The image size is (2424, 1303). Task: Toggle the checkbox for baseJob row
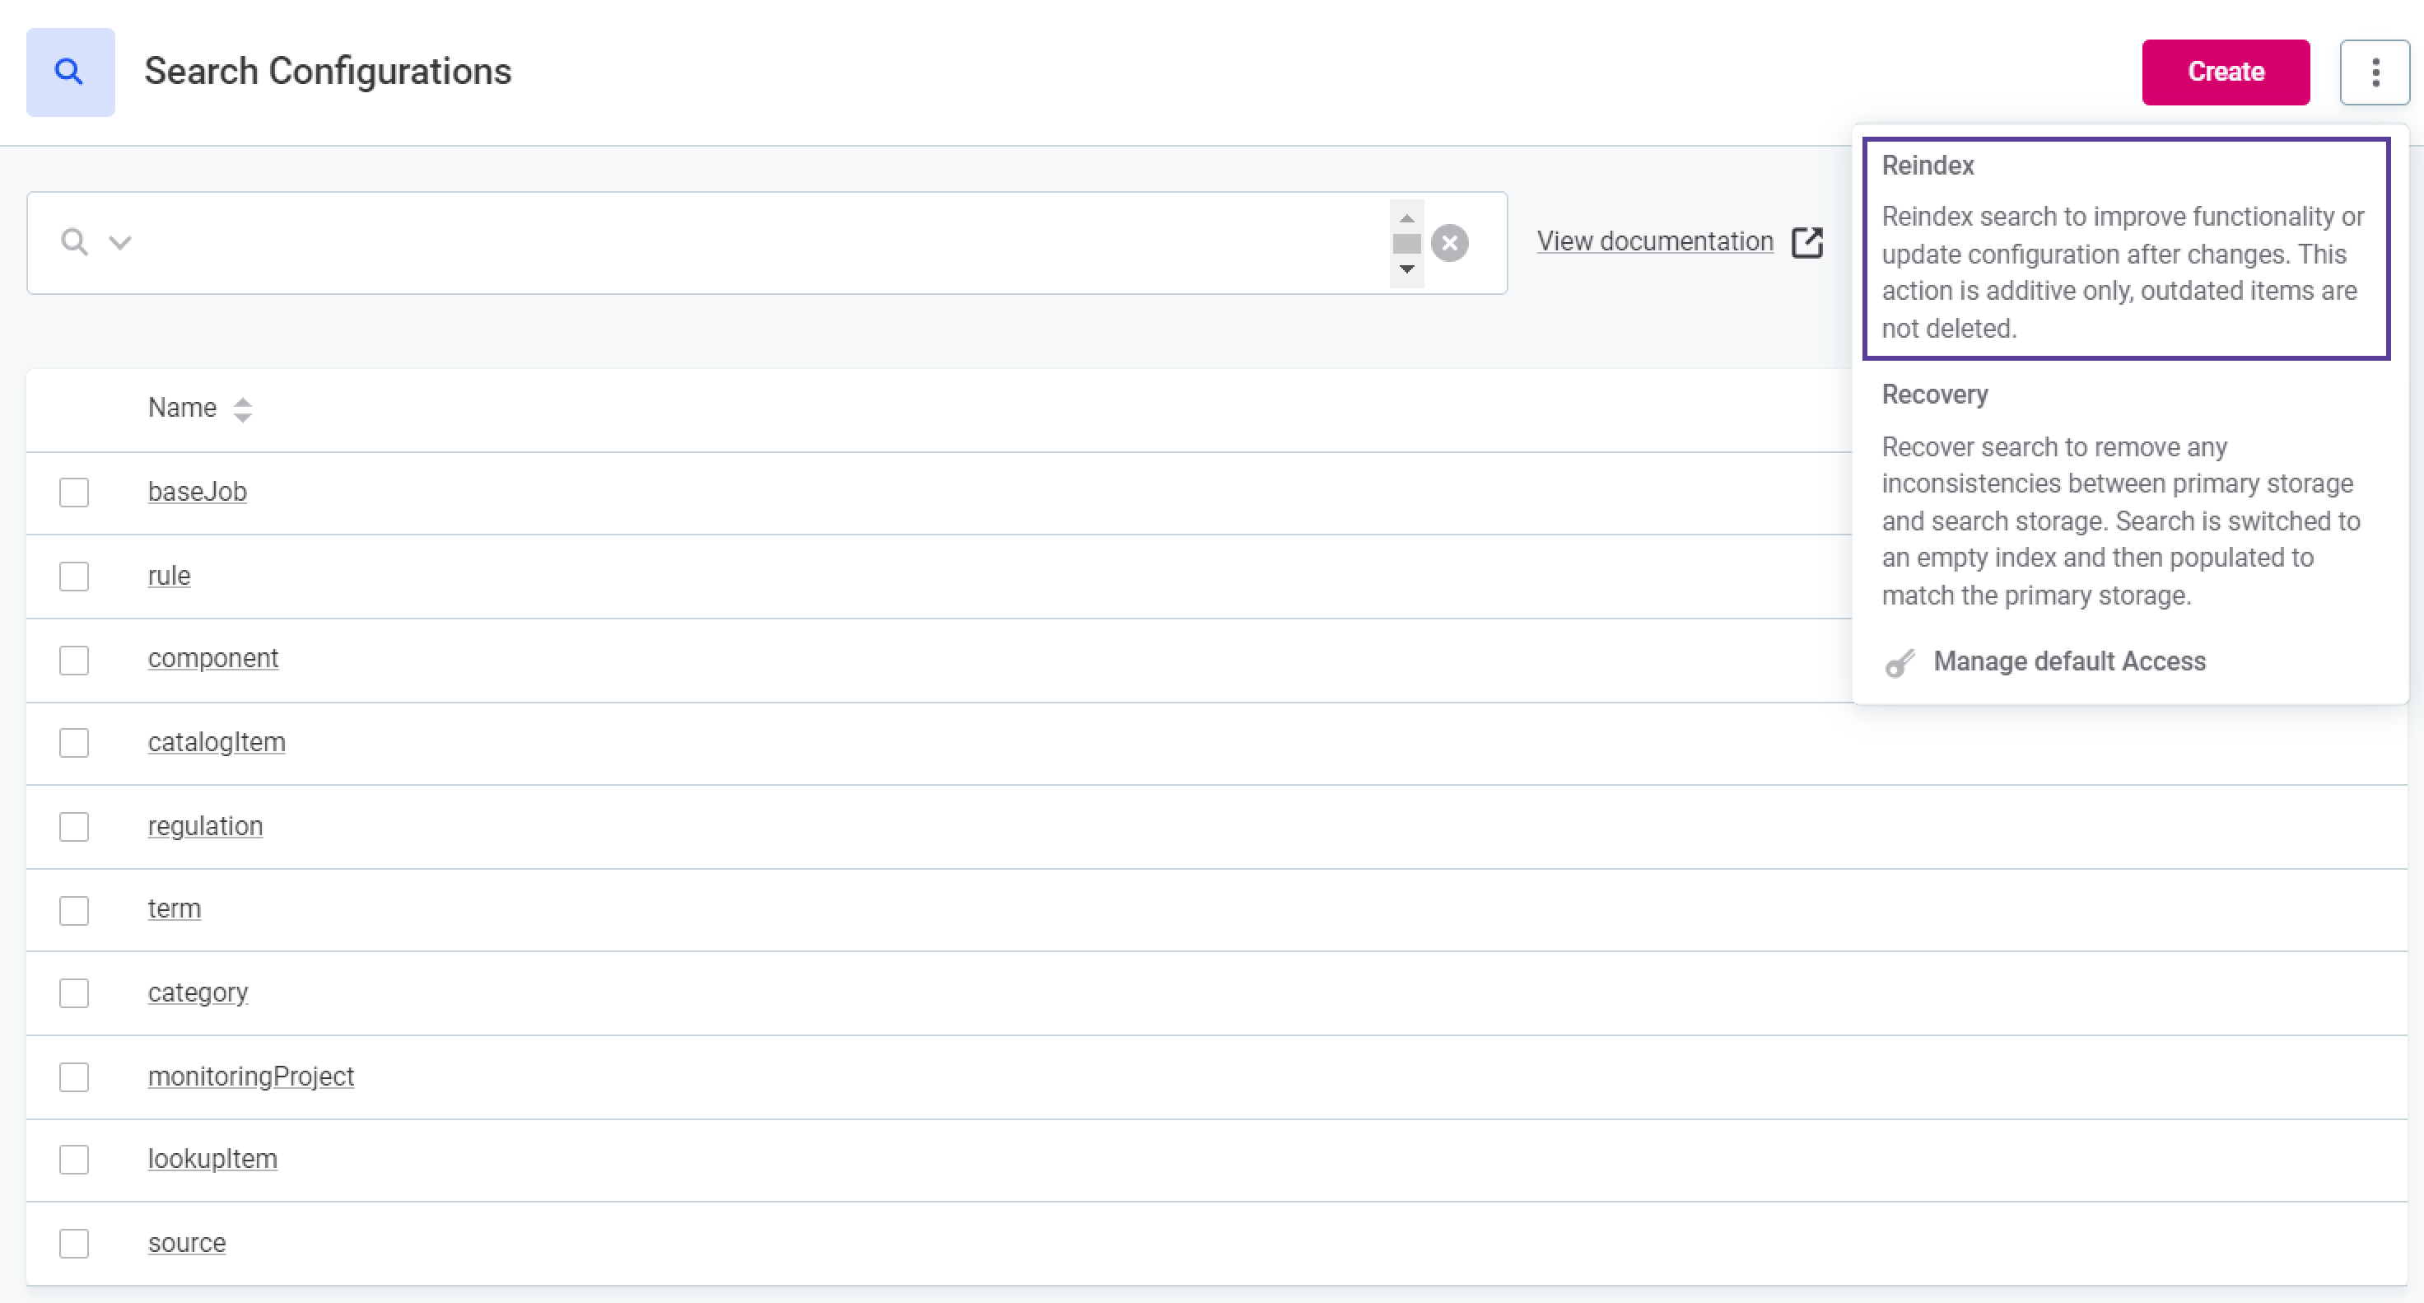[74, 493]
